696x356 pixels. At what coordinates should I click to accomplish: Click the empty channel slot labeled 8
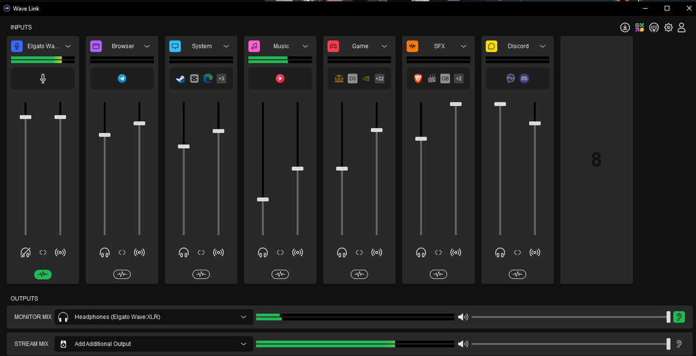pos(596,160)
